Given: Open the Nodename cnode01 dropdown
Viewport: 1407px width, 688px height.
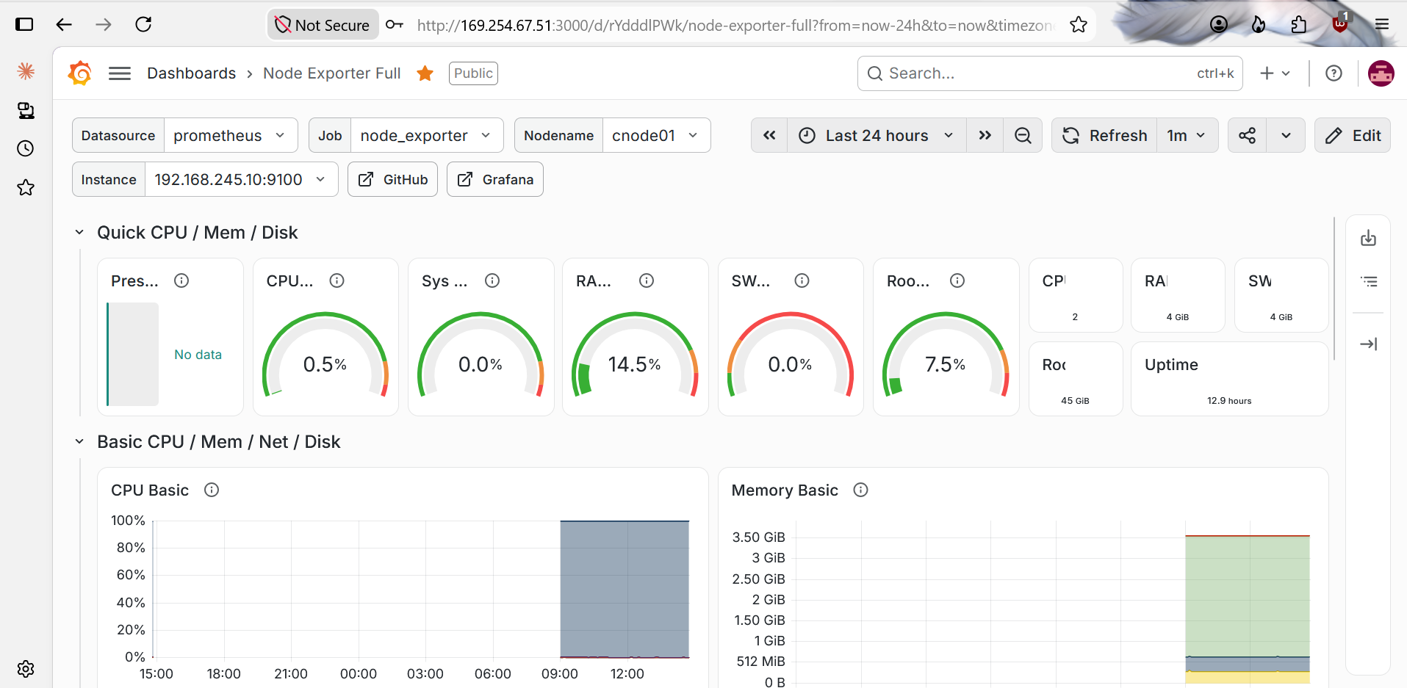Looking at the screenshot, I should pos(656,135).
